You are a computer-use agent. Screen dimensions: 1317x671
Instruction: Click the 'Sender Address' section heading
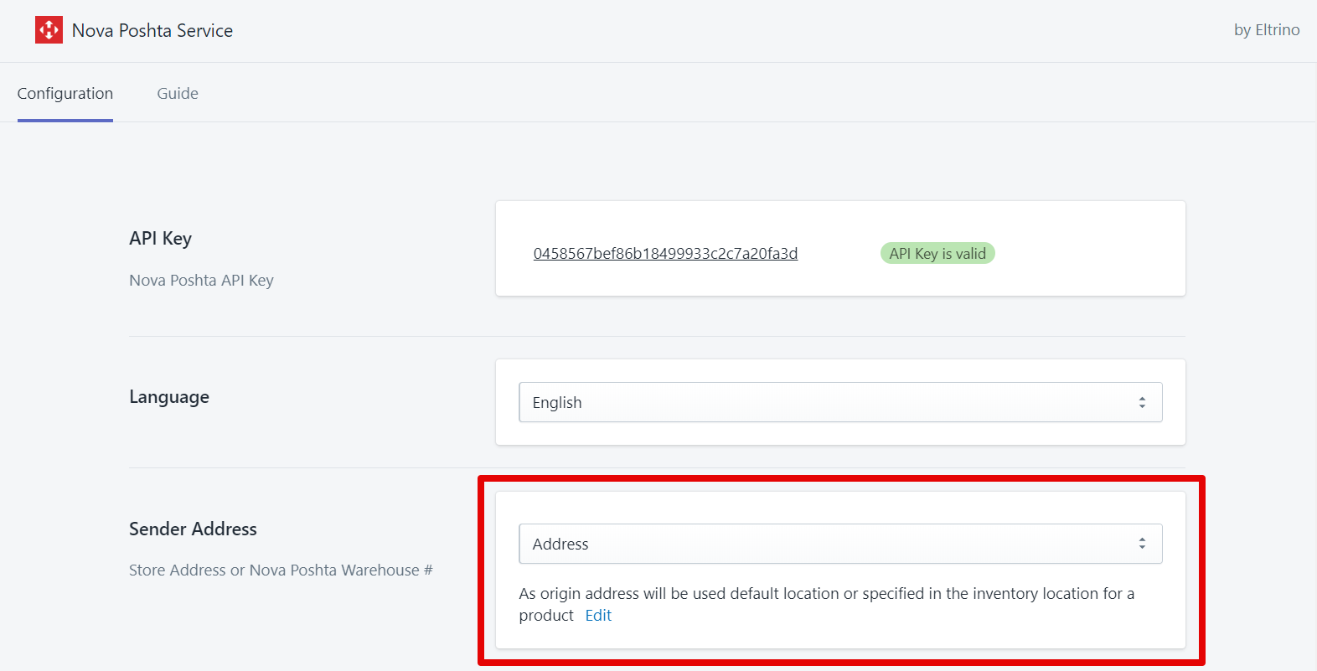[x=194, y=529]
